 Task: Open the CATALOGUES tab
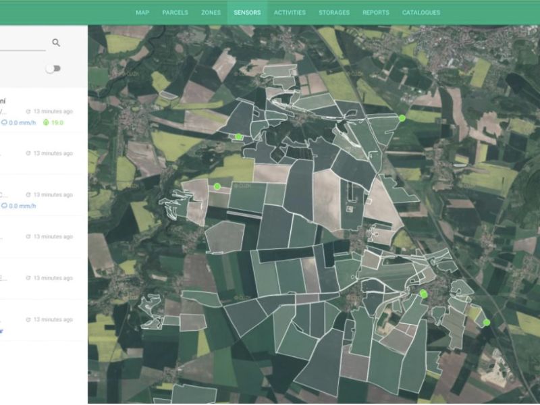pos(421,13)
